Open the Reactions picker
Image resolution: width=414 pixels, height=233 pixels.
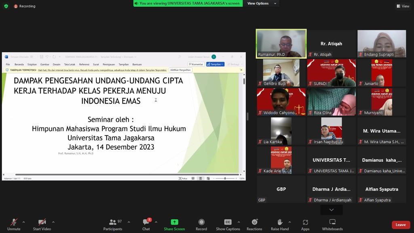pyautogui.click(x=254, y=225)
